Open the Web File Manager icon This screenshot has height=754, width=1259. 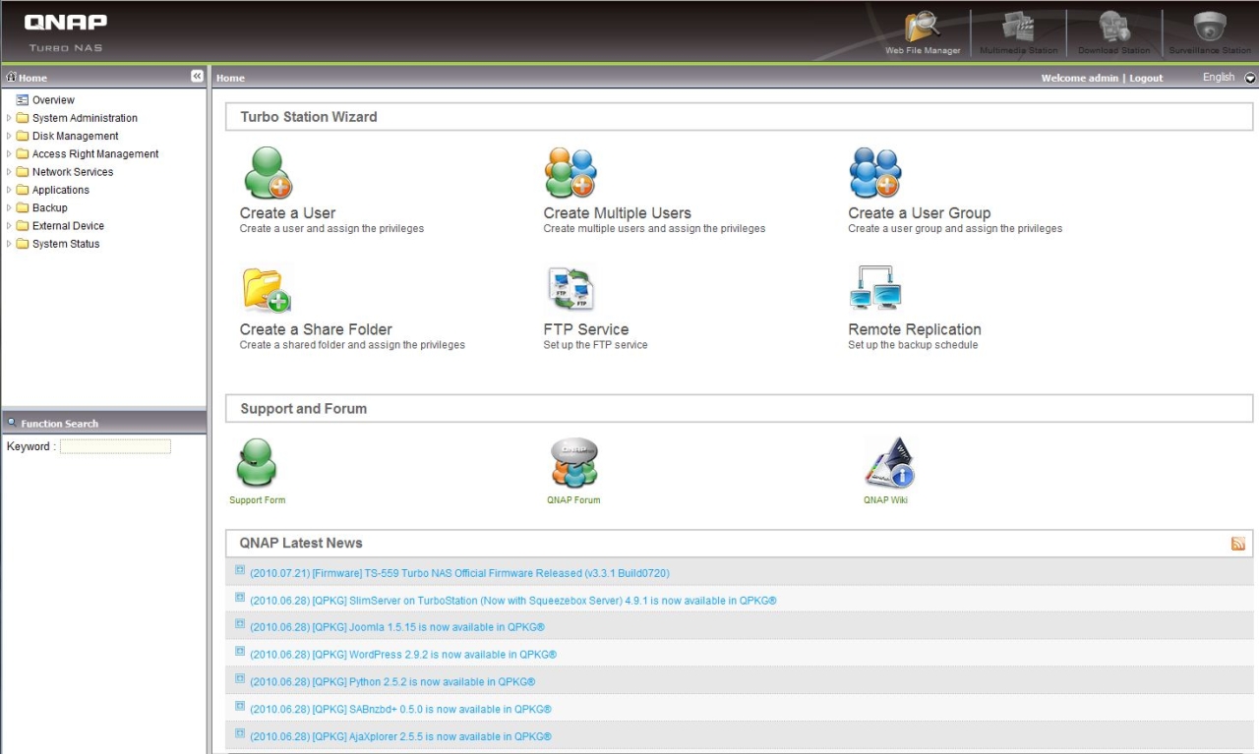click(x=923, y=29)
